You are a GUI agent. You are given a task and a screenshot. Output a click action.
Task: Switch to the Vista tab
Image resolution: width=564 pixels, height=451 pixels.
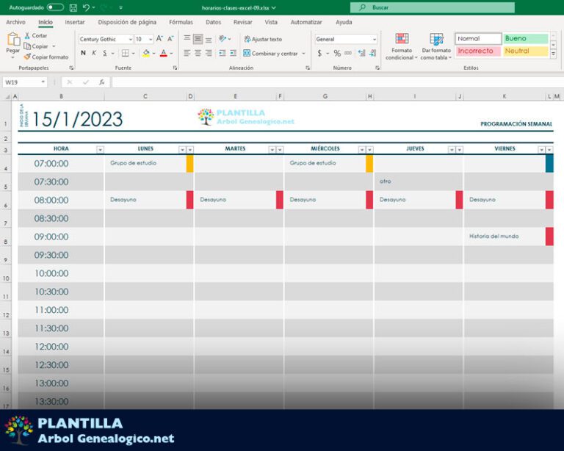click(x=271, y=22)
